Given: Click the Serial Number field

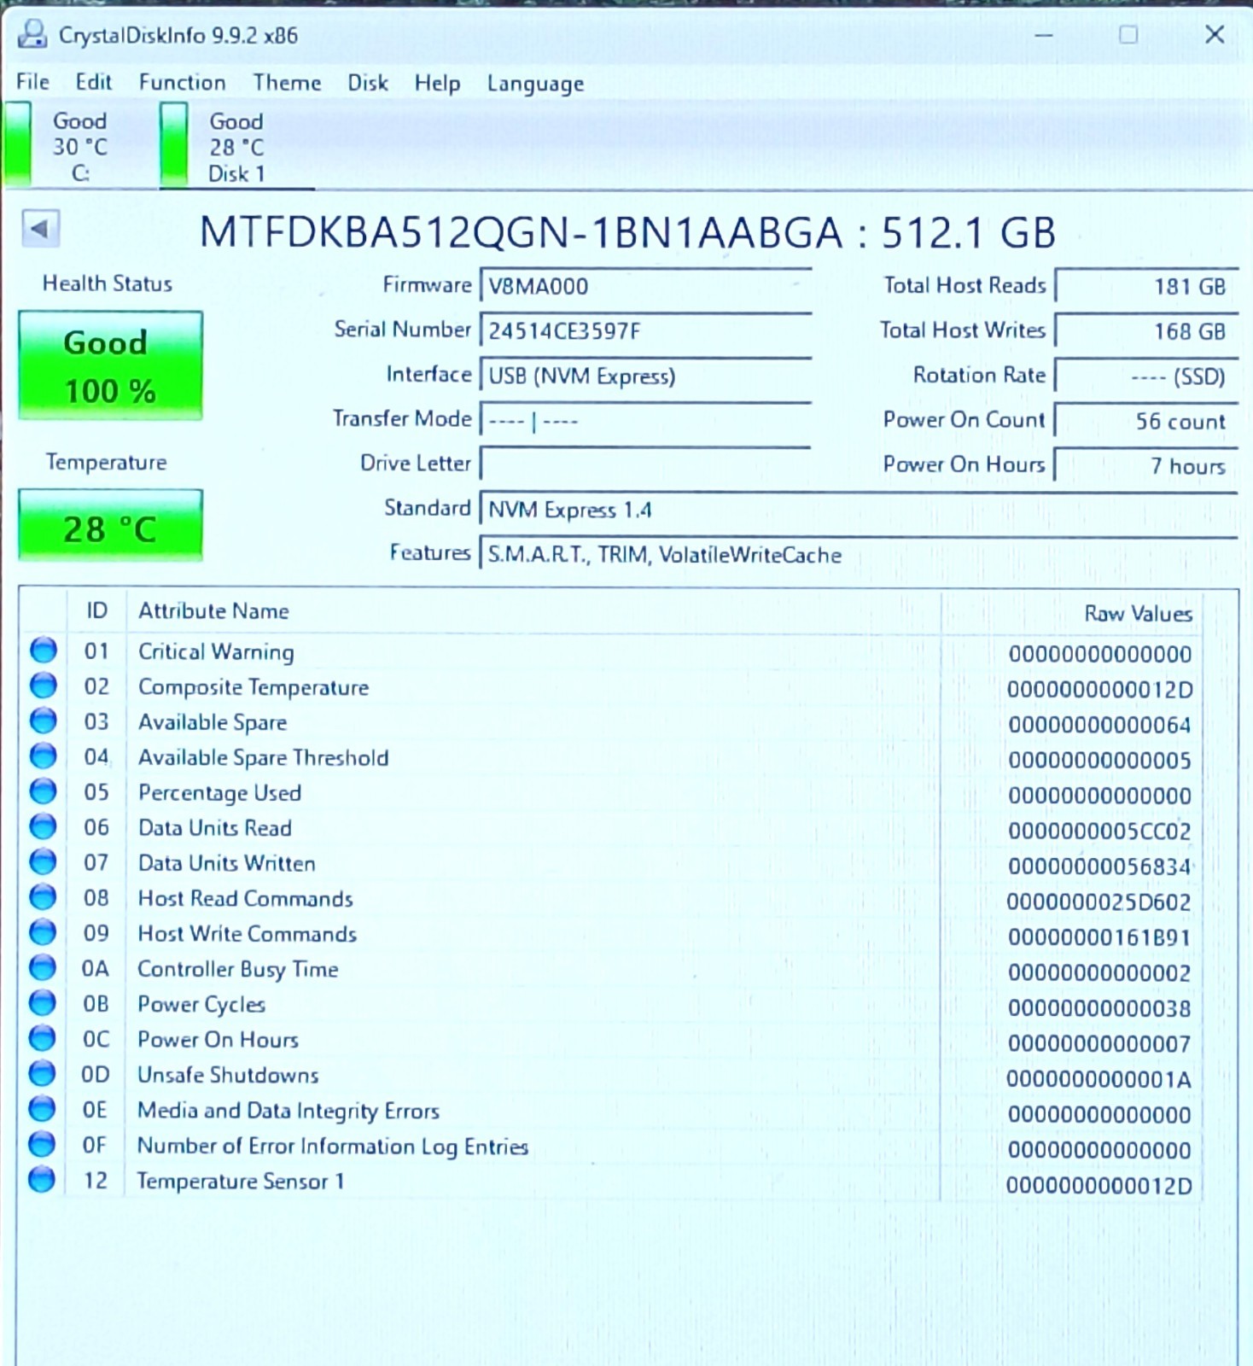Looking at the screenshot, I should (x=645, y=330).
